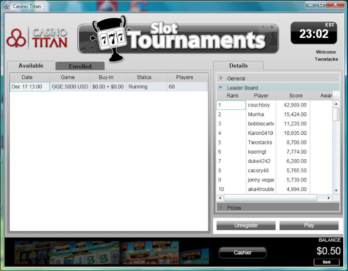Click the leaderboard scroll down arrow
The width and height of the screenshot is (348, 271).
tap(336, 191)
